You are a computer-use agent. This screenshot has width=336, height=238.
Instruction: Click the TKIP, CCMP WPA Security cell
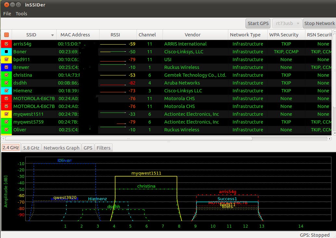(x=286, y=52)
